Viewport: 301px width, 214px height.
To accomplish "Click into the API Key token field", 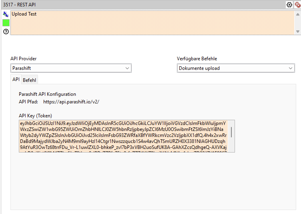I will coord(120,136).
